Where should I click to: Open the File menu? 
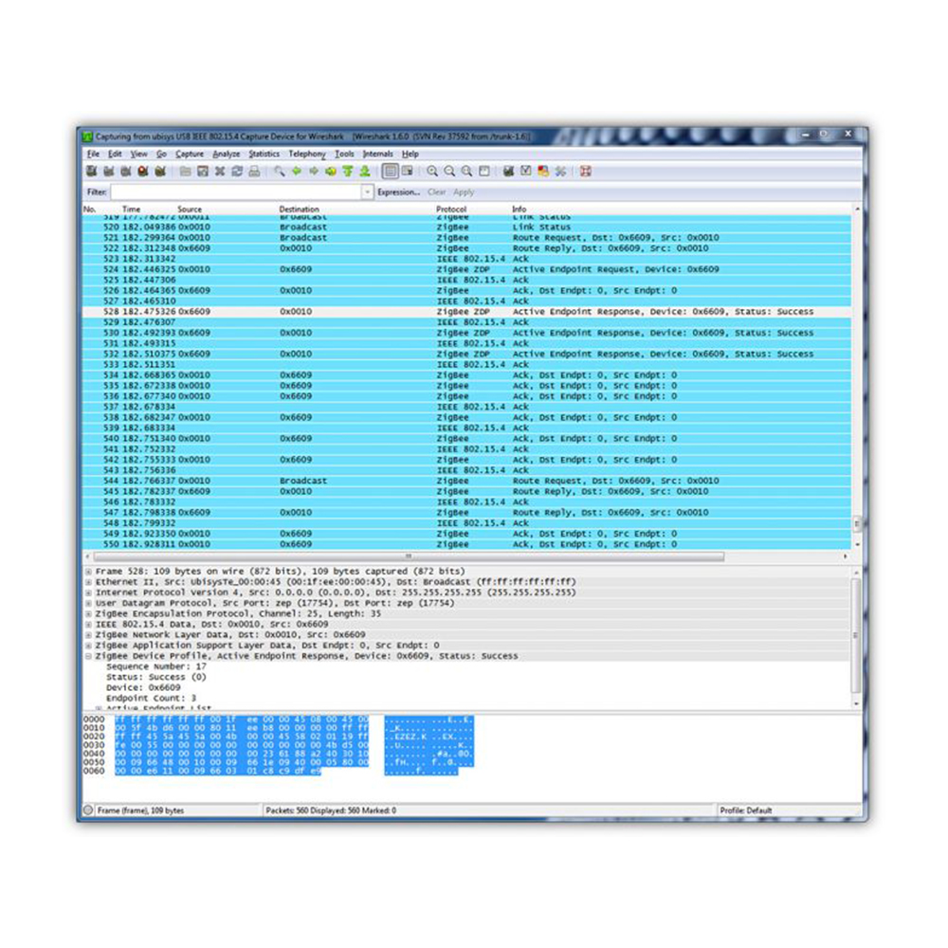93,155
